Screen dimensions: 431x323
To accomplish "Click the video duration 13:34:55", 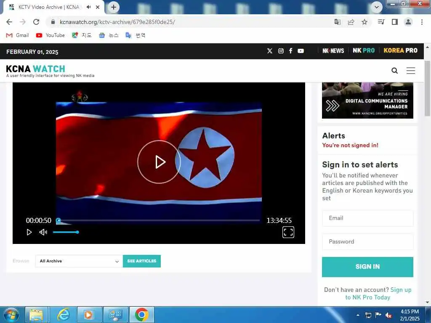I will (279, 220).
